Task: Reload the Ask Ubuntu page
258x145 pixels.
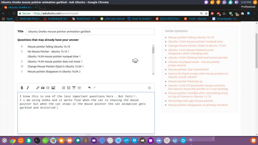Action: pos(14,14)
